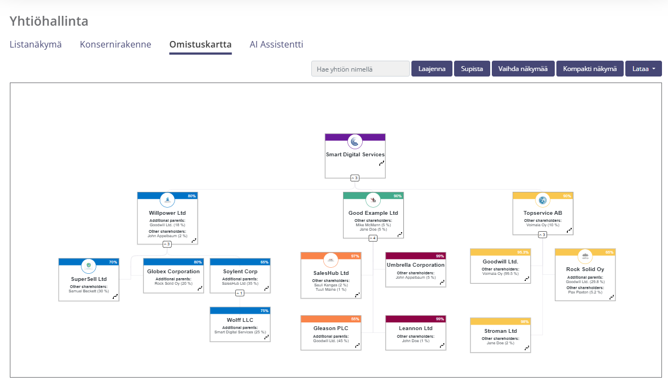The height and width of the screenshot is (382, 668).
Task: Open Gleason PLC relations arrow icon
Action: tap(357, 345)
